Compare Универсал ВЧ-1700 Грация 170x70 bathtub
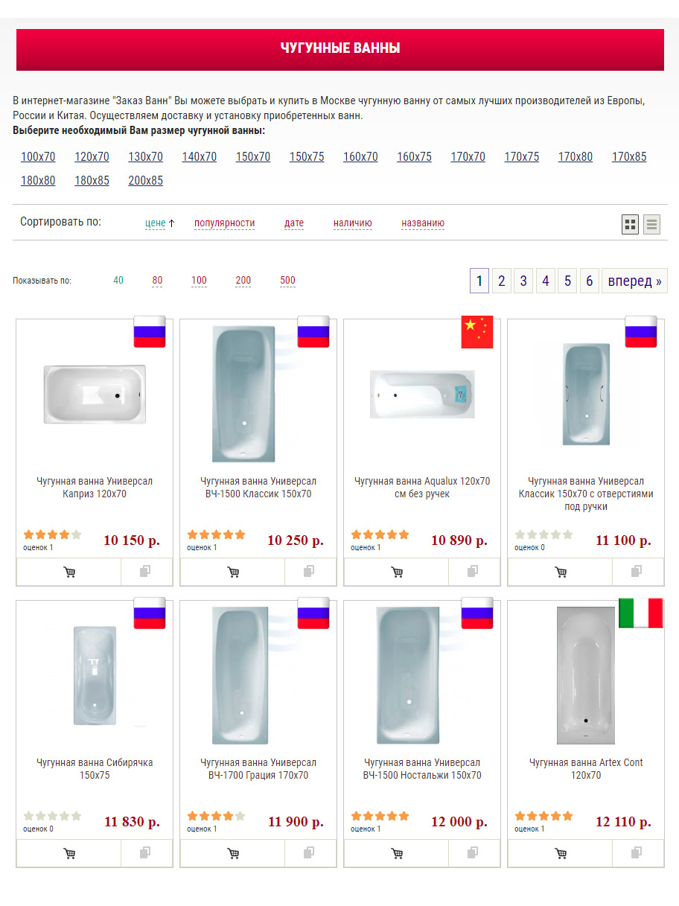This screenshot has height=906, width=679. point(309,853)
